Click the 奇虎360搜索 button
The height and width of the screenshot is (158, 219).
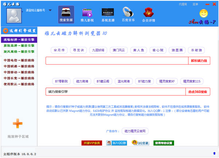point(198,92)
